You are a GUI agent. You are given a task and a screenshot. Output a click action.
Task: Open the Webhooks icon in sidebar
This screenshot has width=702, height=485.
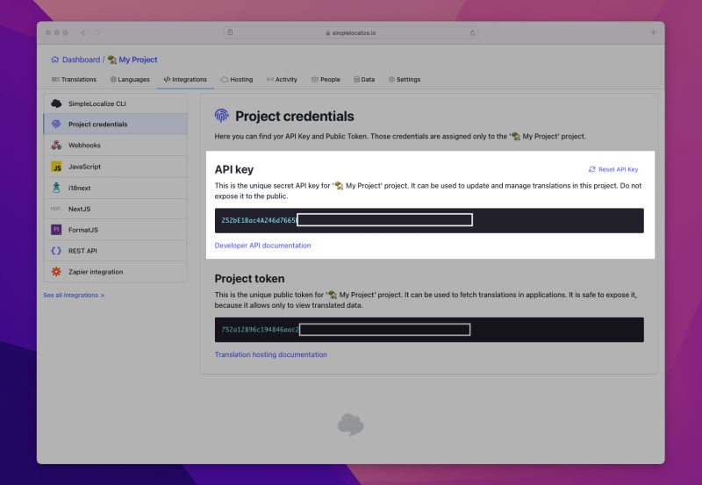tap(56, 145)
